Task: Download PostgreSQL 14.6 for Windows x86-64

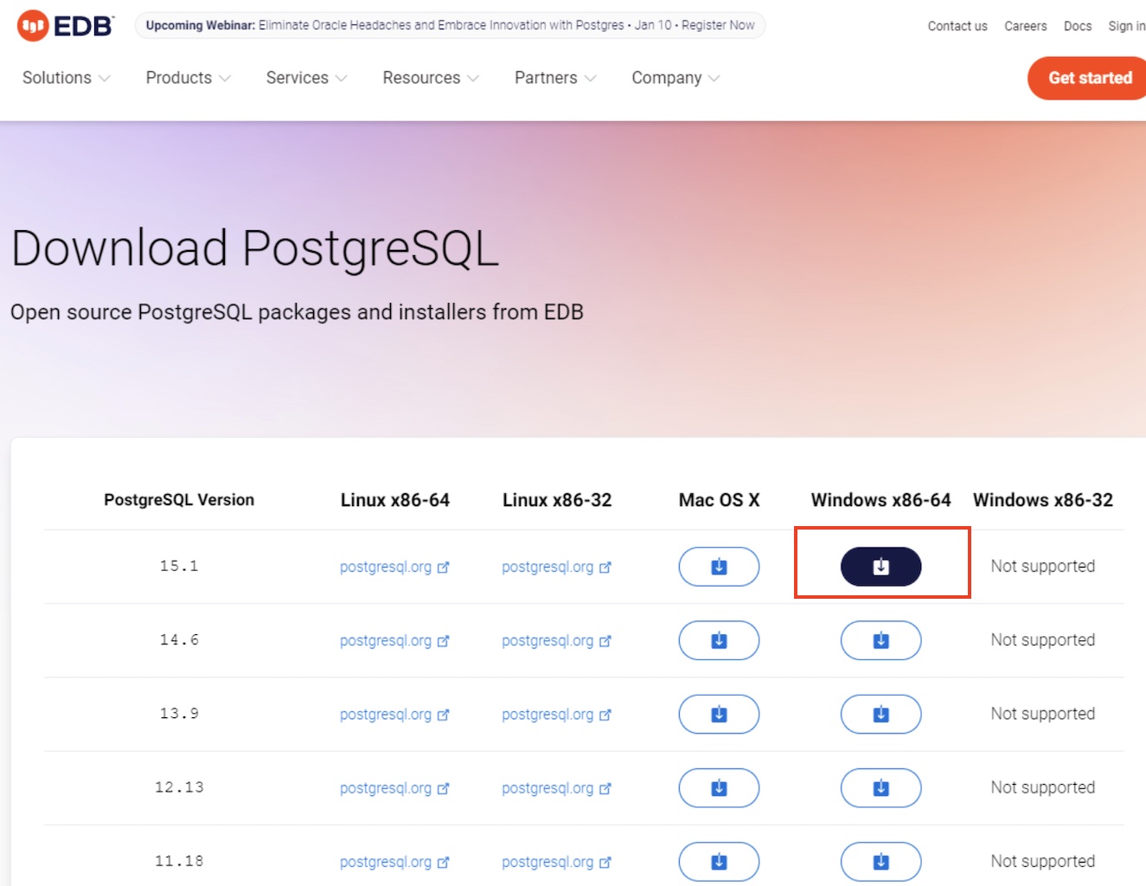Action: click(880, 640)
